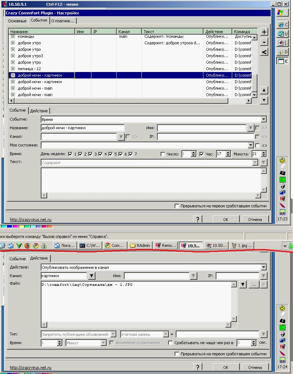Screen dimensions: 293x374
Task: Uncheck the 'Час' checkbox
Action: [202, 154]
